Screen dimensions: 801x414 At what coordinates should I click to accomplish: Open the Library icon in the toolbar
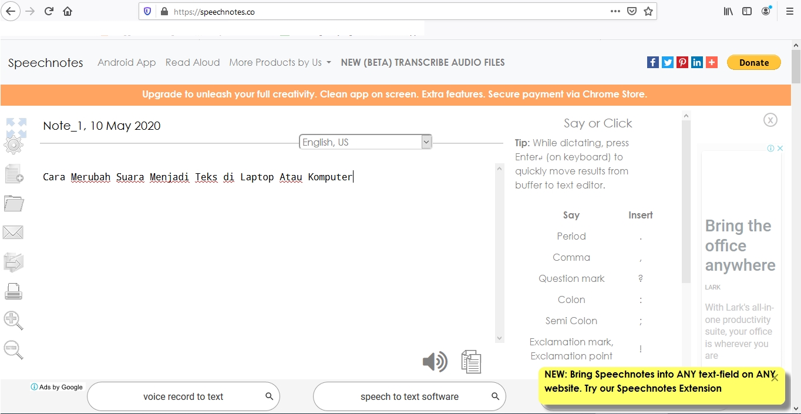(728, 11)
